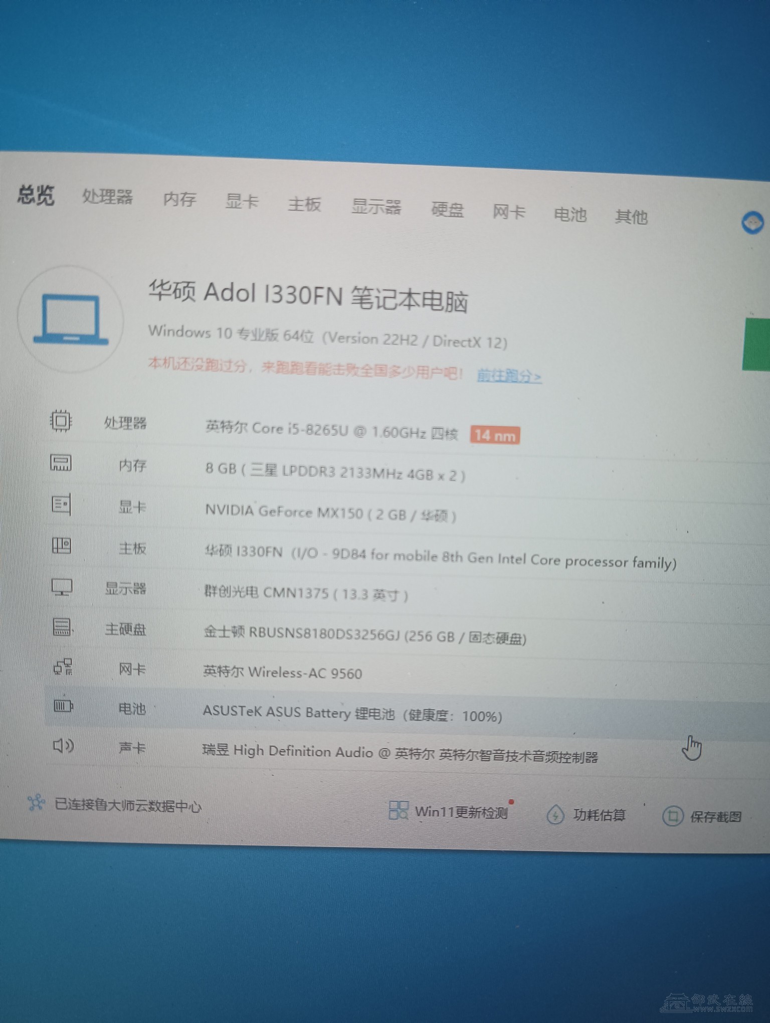The image size is (770, 1023).
Task: Switch to the 内存 tab
Action: [x=179, y=200]
